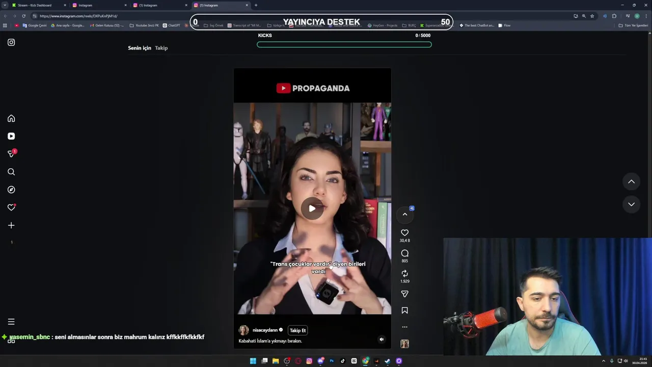Open the reel's audio thumbnail
Viewport: 652px width, 367px height.
[x=404, y=344]
